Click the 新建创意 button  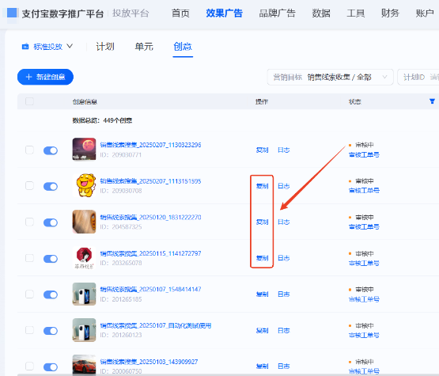[45, 77]
